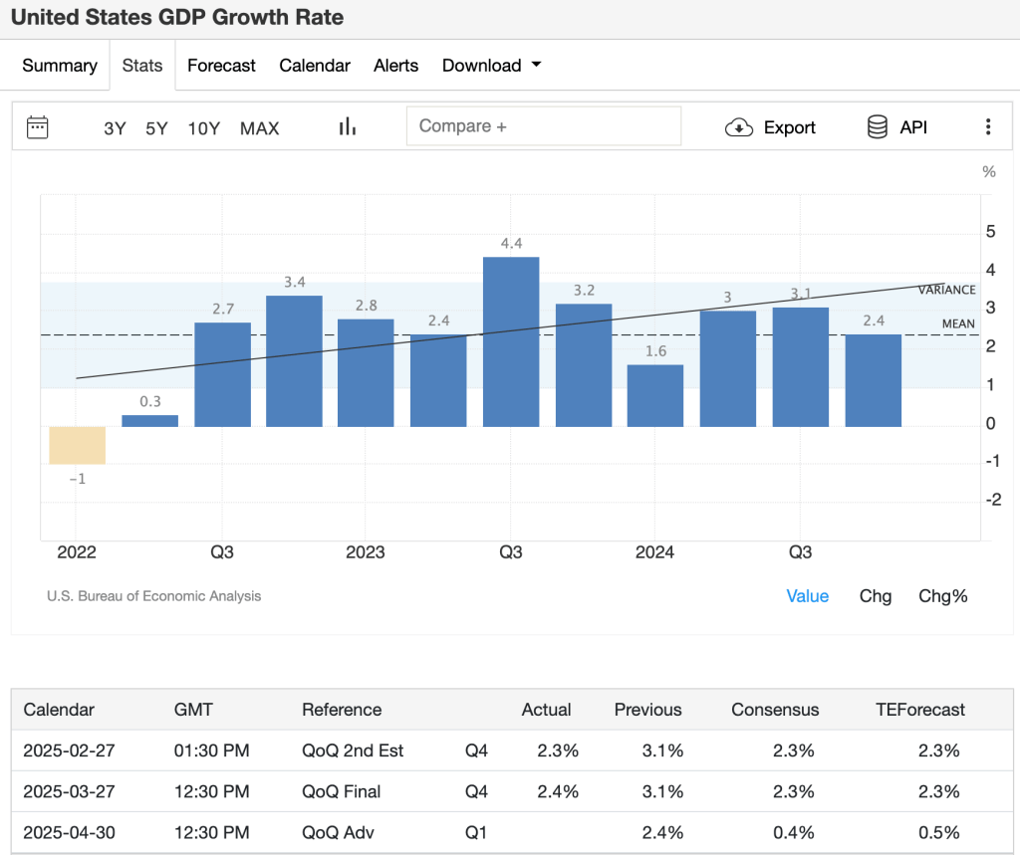
Task: Open the API database icon
Action: tap(877, 126)
